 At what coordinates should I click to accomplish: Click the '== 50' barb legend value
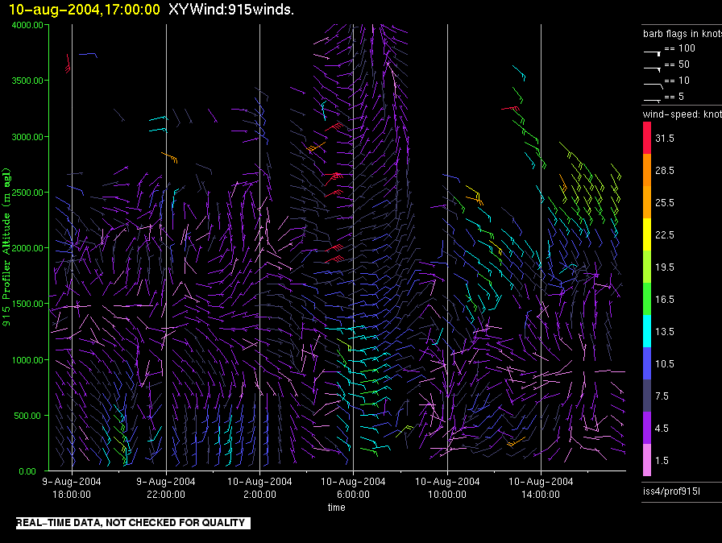tap(677, 64)
